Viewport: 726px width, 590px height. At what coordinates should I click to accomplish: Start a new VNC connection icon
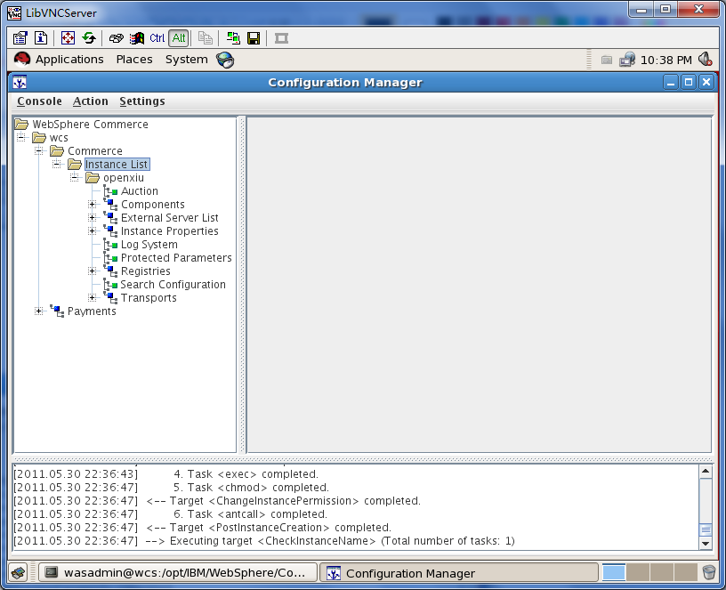pyautogui.click(x=233, y=38)
